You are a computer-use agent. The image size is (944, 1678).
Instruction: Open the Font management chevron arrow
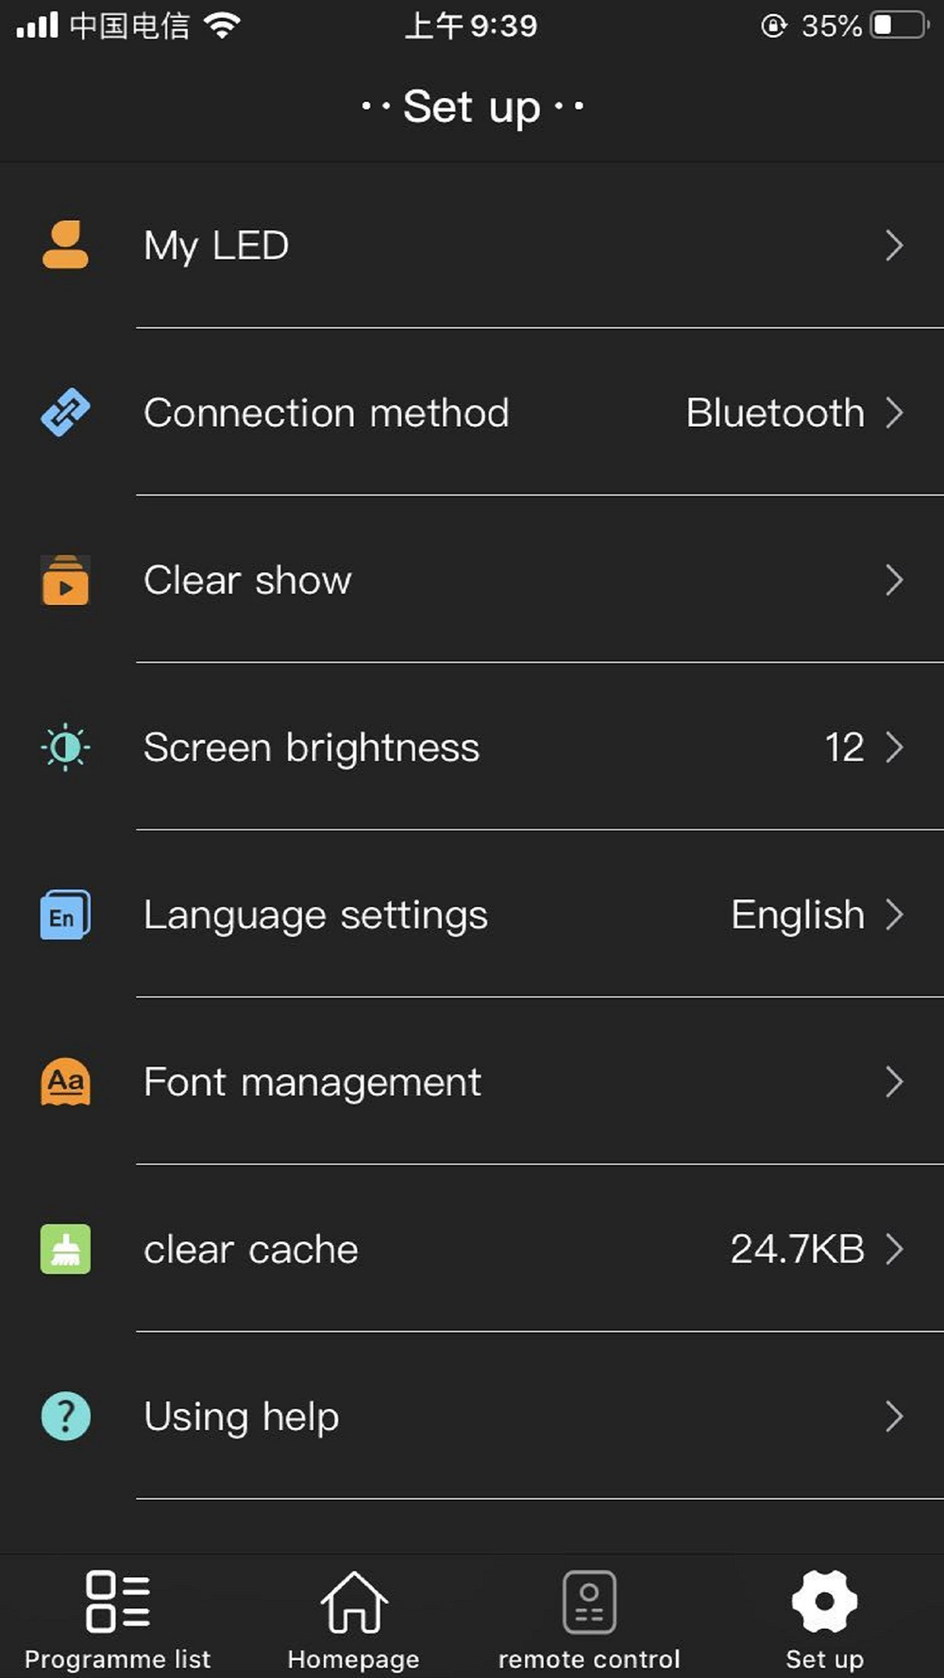(x=894, y=1082)
